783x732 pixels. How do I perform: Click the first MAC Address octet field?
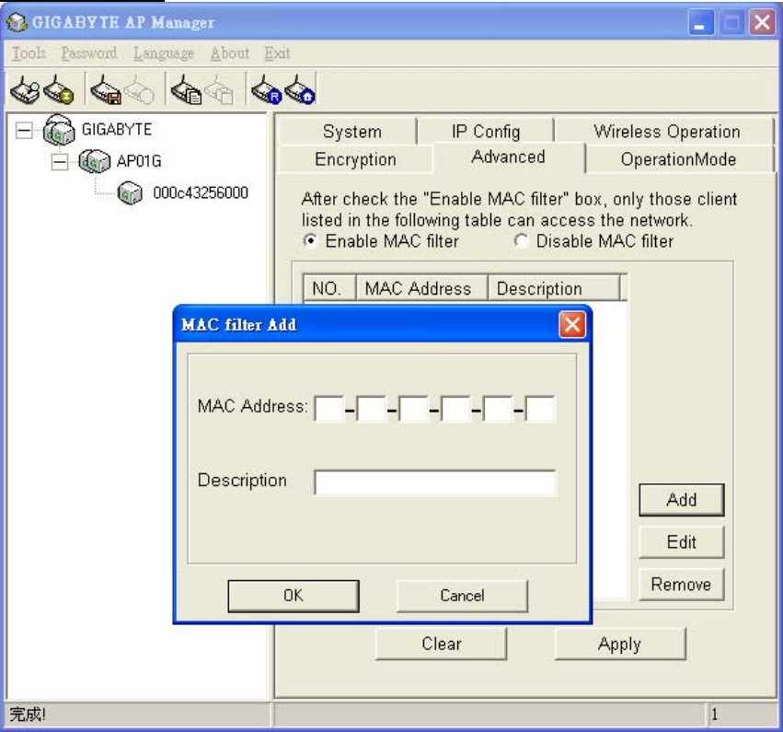click(x=329, y=409)
